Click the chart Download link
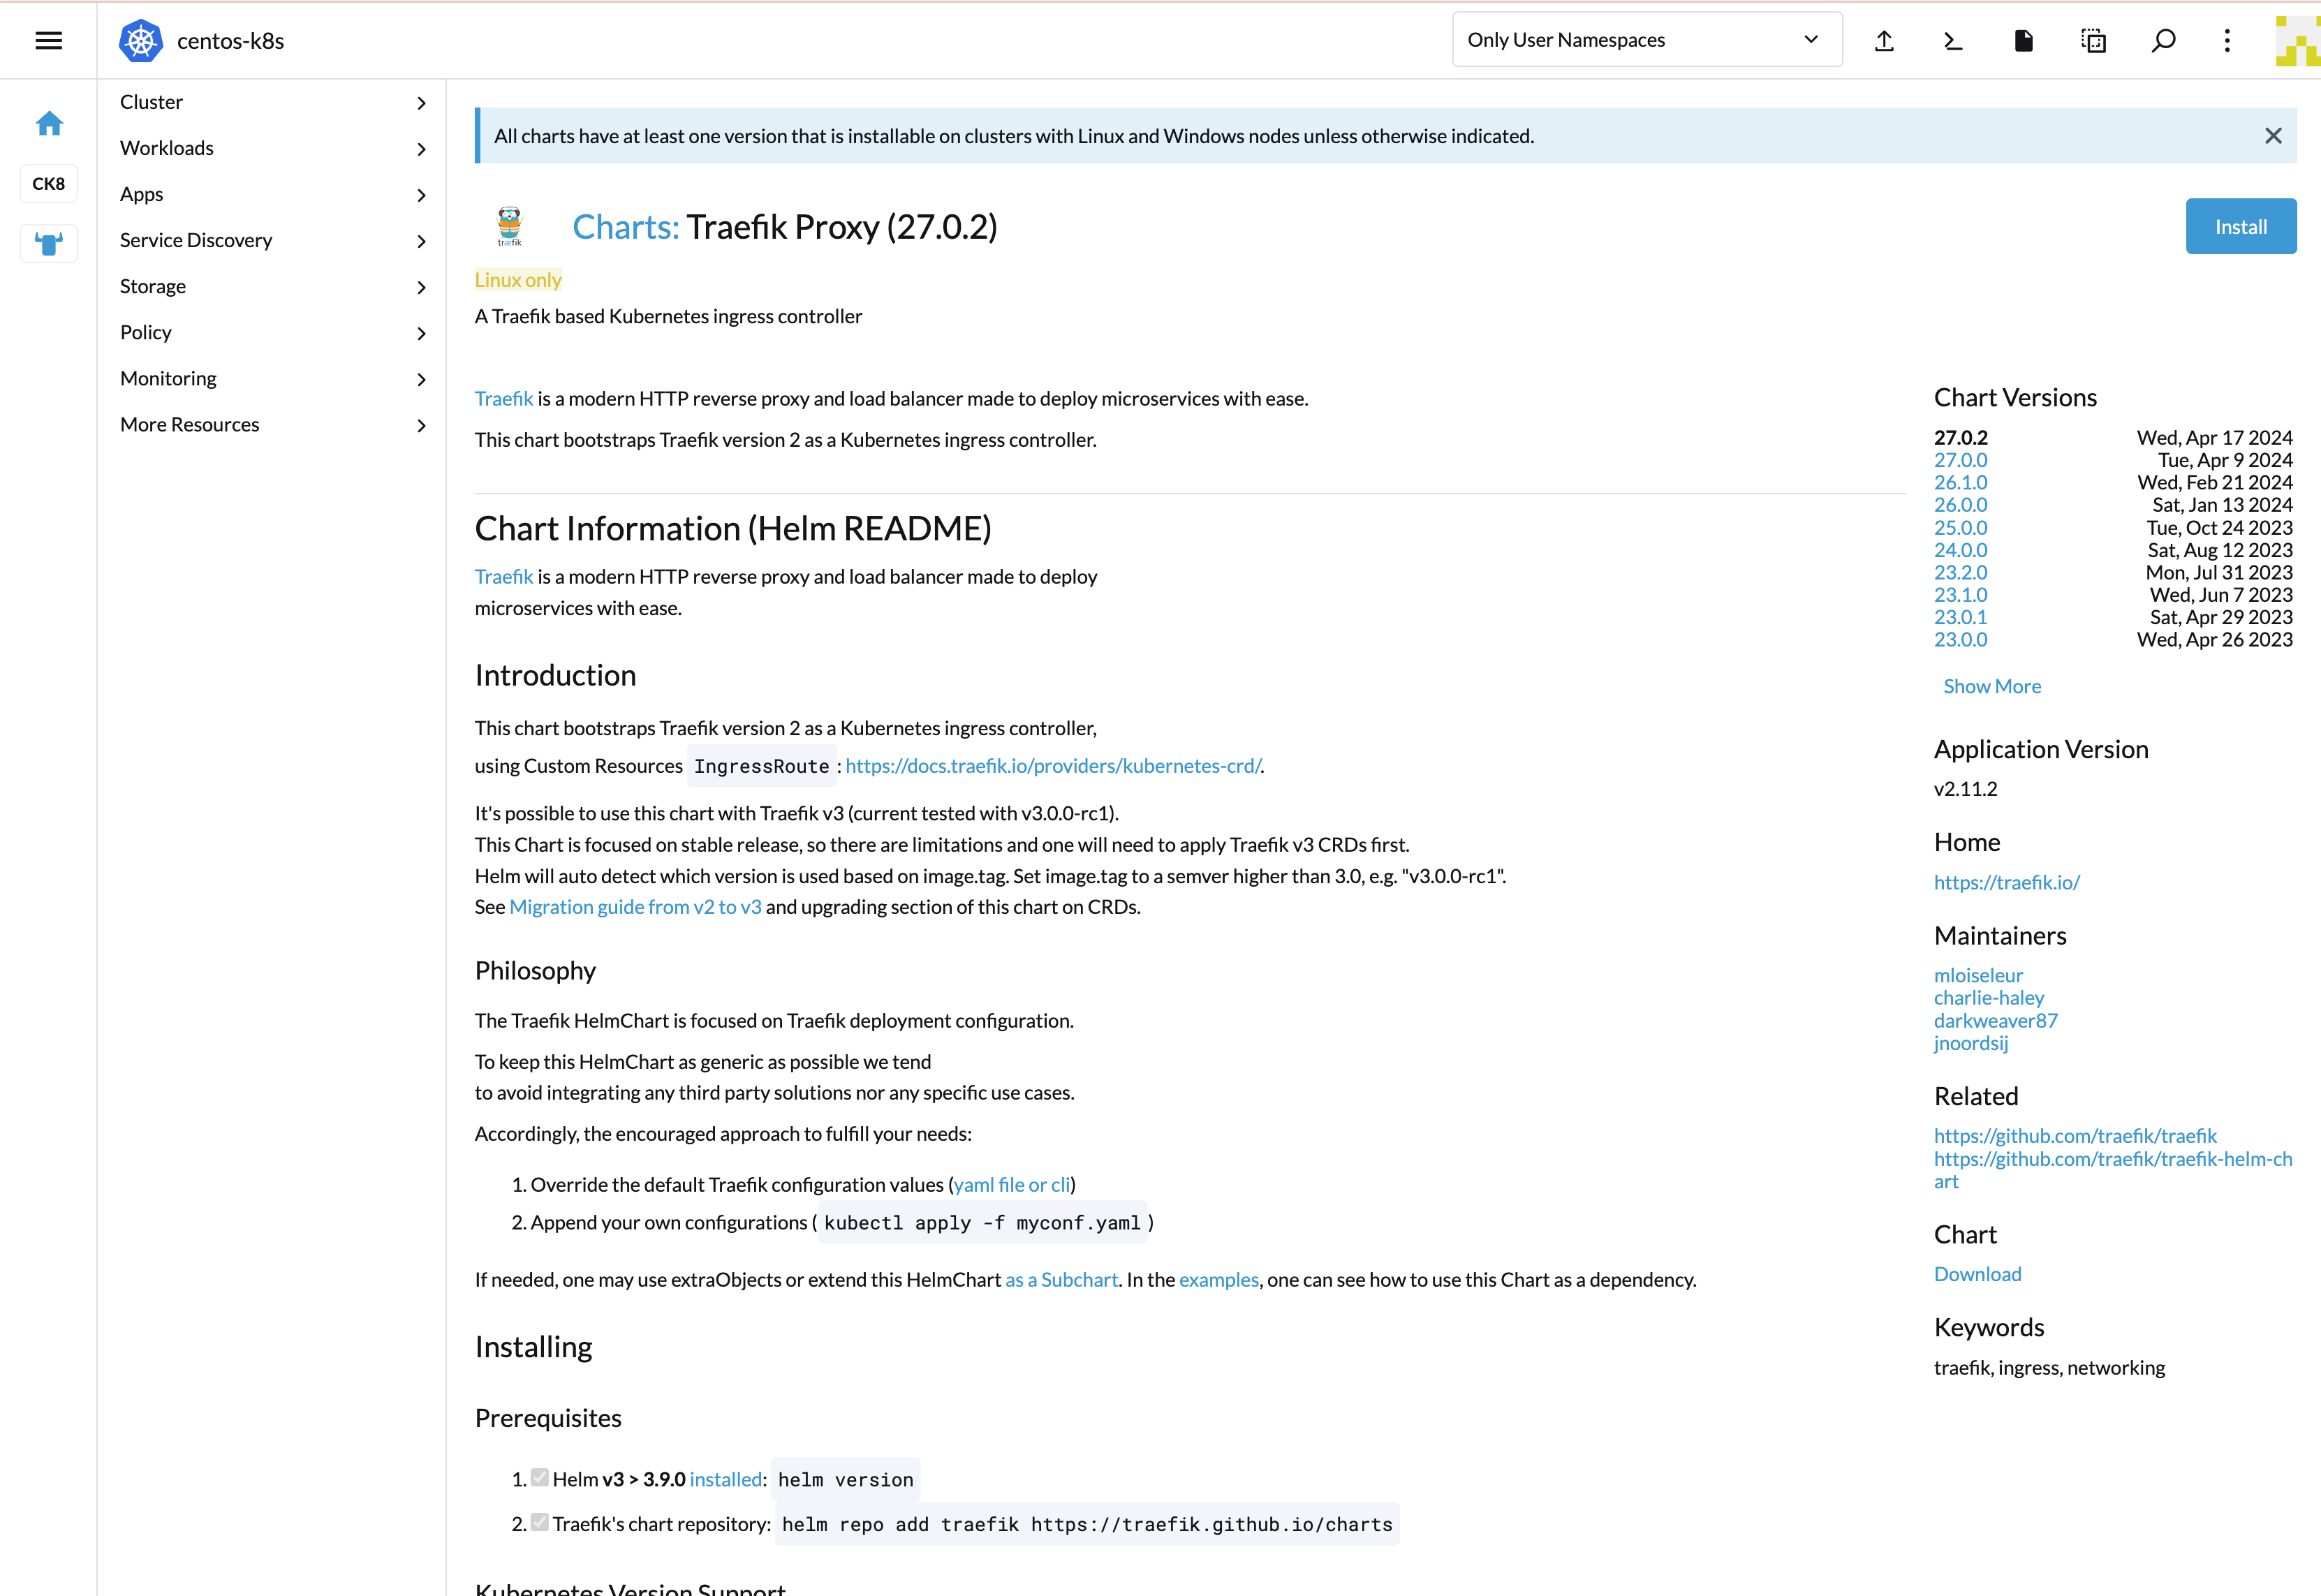 (1977, 1274)
